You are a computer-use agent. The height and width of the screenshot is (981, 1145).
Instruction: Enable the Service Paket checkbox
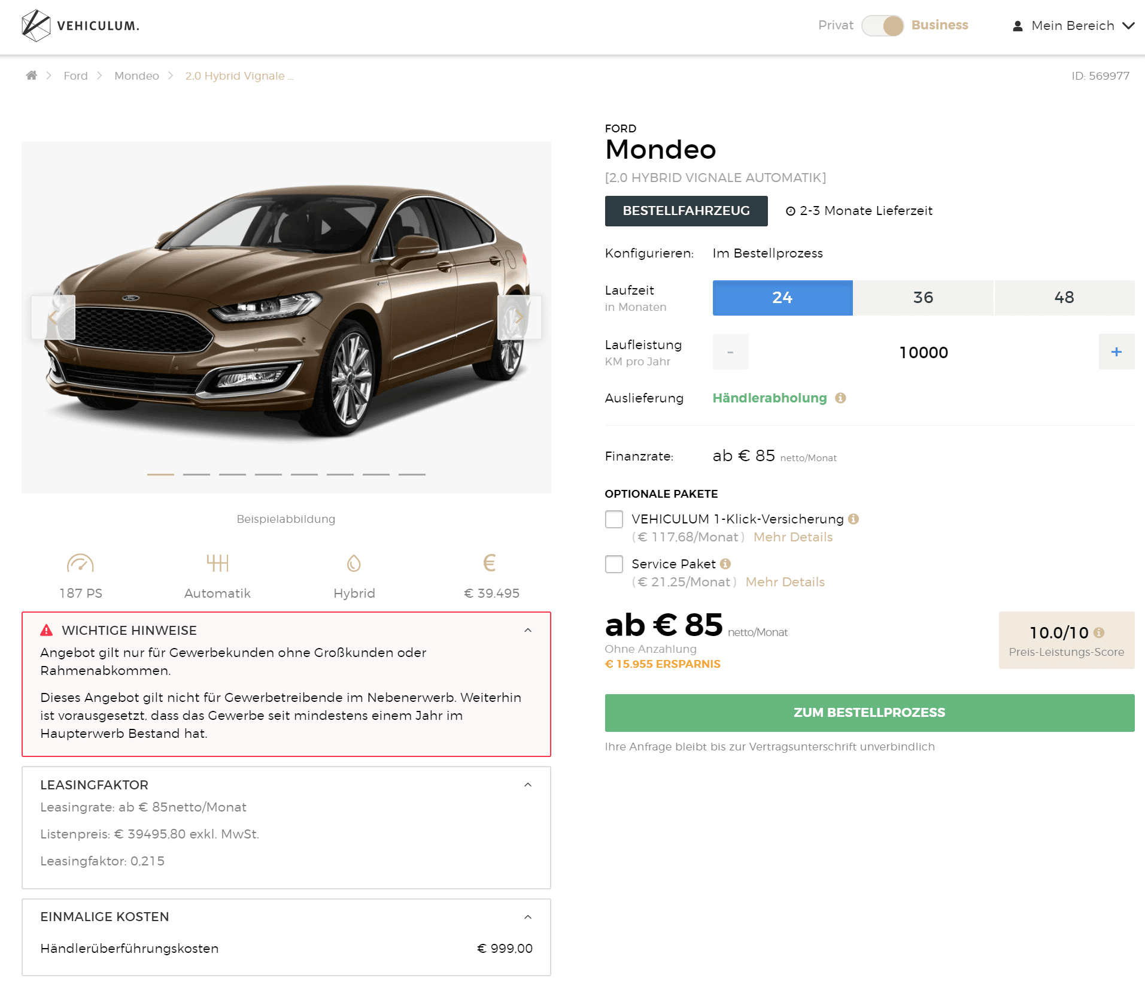coord(614,564)
